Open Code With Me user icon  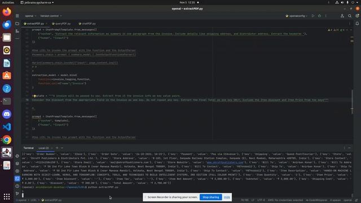tap(342, 16)
